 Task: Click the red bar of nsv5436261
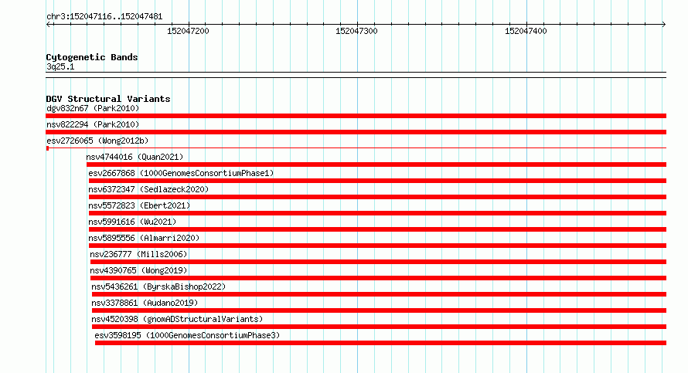(x=379, y=294)
